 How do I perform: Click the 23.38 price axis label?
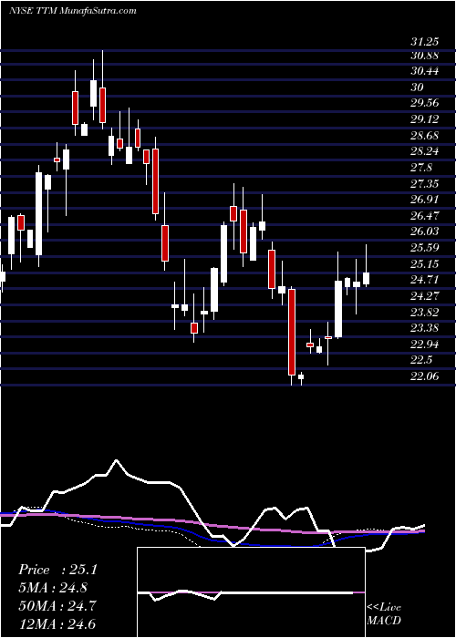click(x=424, y=328)
